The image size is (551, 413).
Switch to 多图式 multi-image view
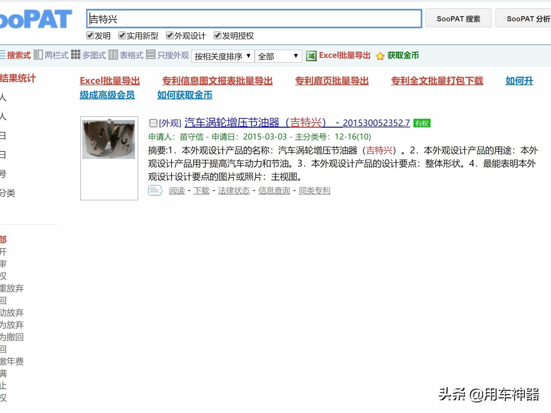[94, 55]
